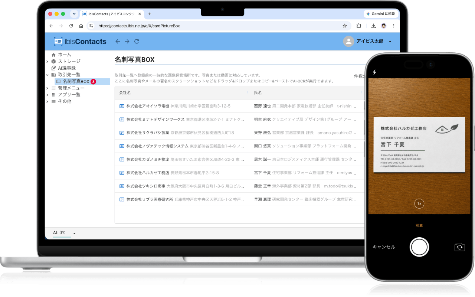The image size is (475, 297).
Task: Click Gemini に相談 button
Action: coord(381,14)
